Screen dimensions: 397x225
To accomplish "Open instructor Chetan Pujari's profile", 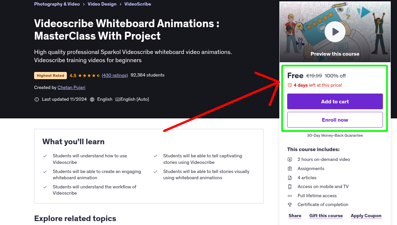I will coord(71,87).
